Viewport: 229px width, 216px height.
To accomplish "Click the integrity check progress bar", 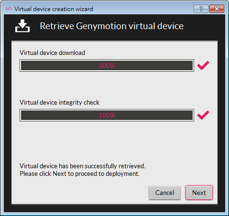I will [107, 115].
